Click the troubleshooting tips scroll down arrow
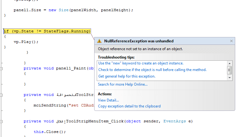This screenshot has width=238, height=137. tap(230, 77)
